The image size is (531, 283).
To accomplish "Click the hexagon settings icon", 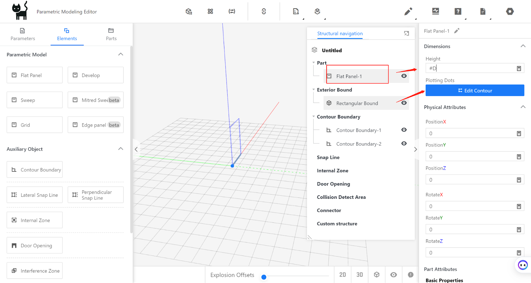I will (x=510, y=12).
